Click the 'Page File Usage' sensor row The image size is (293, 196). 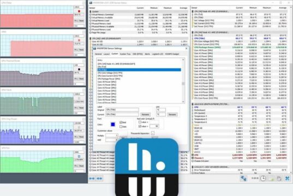[139, 33]
